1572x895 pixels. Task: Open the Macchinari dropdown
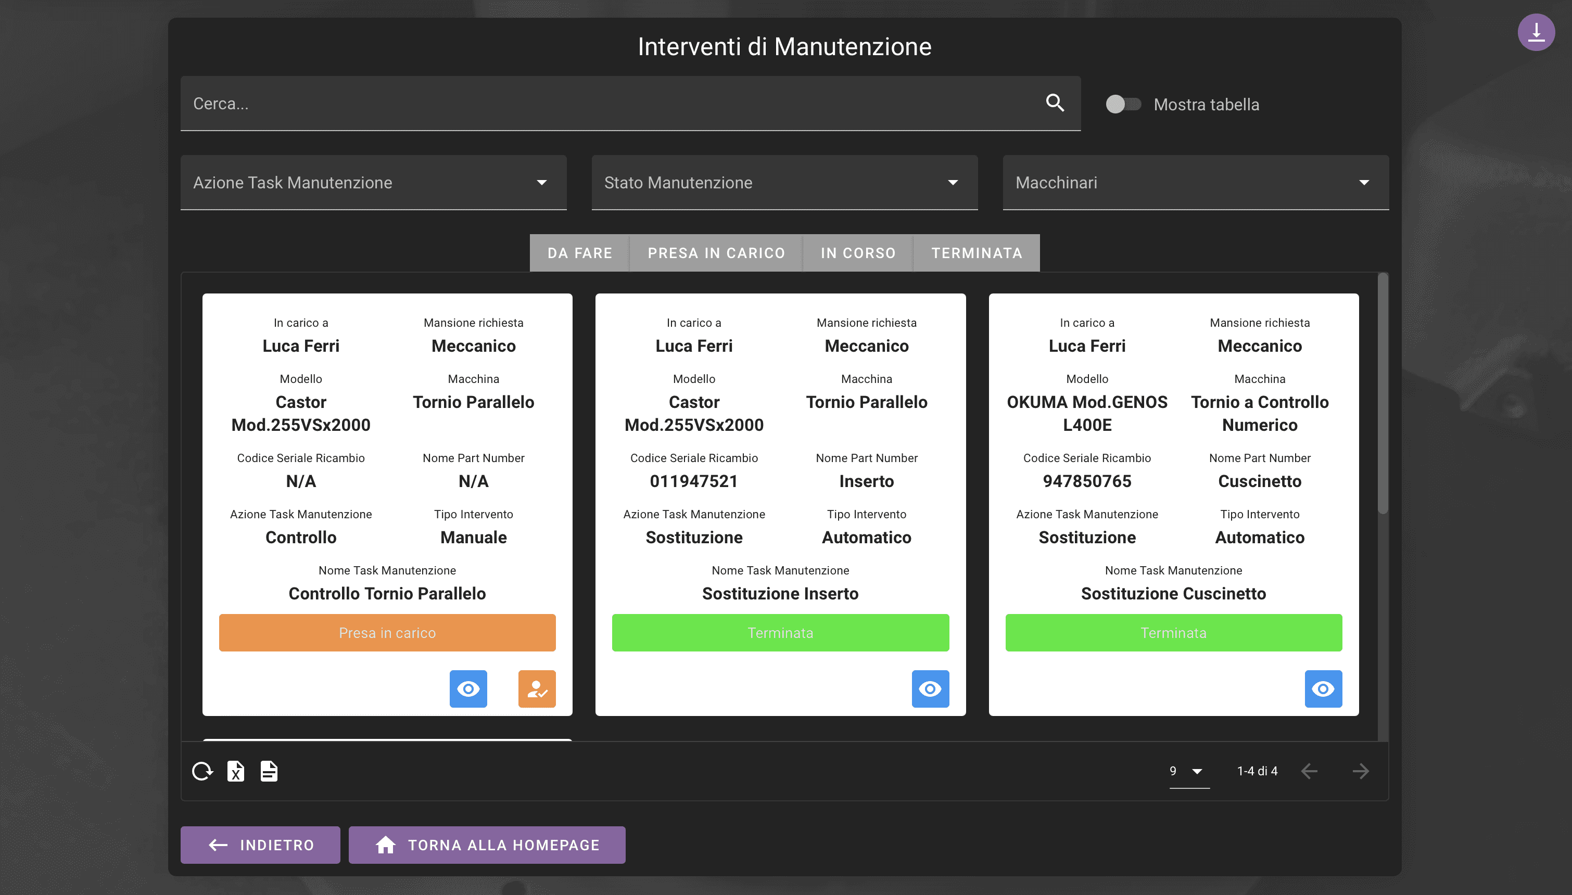point(1195,183)
